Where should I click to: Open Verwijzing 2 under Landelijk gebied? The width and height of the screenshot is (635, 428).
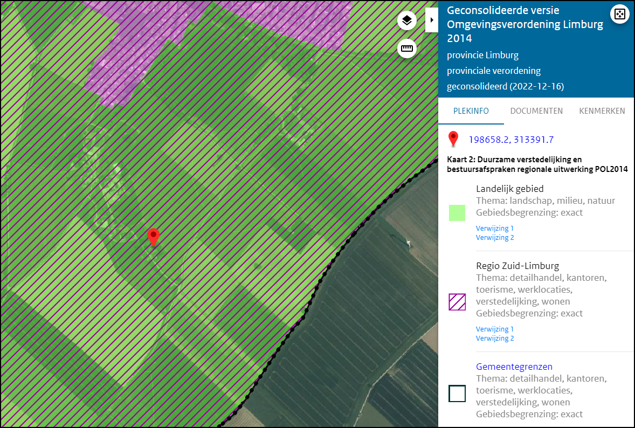coord(494,237)
